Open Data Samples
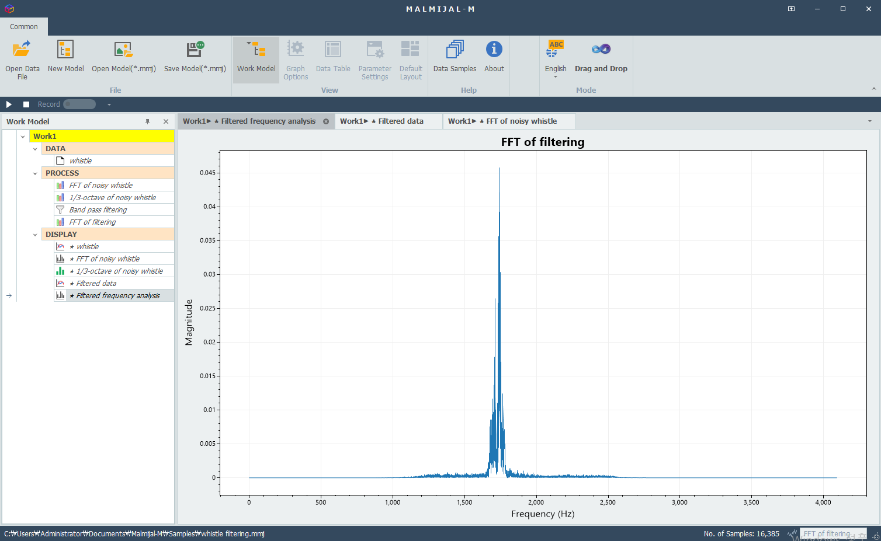 [x=455, y=57]
